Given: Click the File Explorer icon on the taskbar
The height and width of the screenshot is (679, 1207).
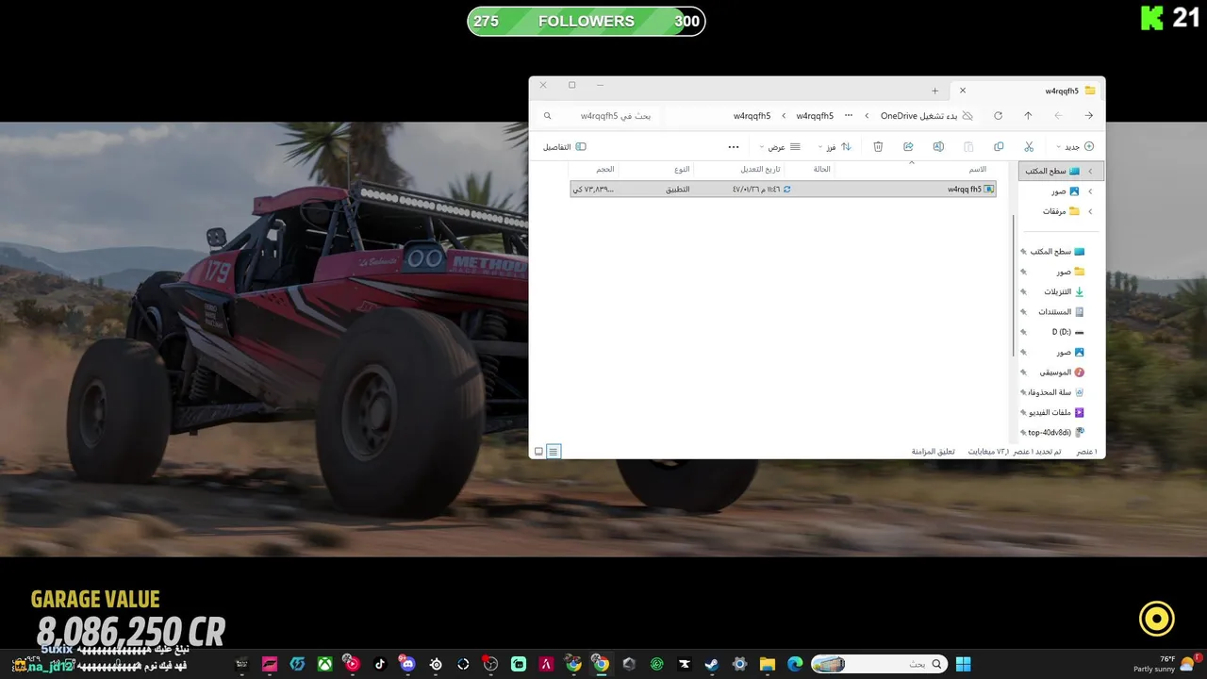Looking at the screenshot, I should pos(767,664).
